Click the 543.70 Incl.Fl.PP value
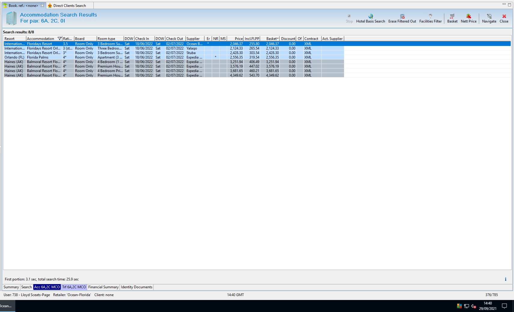Viewport: 514px width, 312px height. pyautogui.click(x=254, y=75)
